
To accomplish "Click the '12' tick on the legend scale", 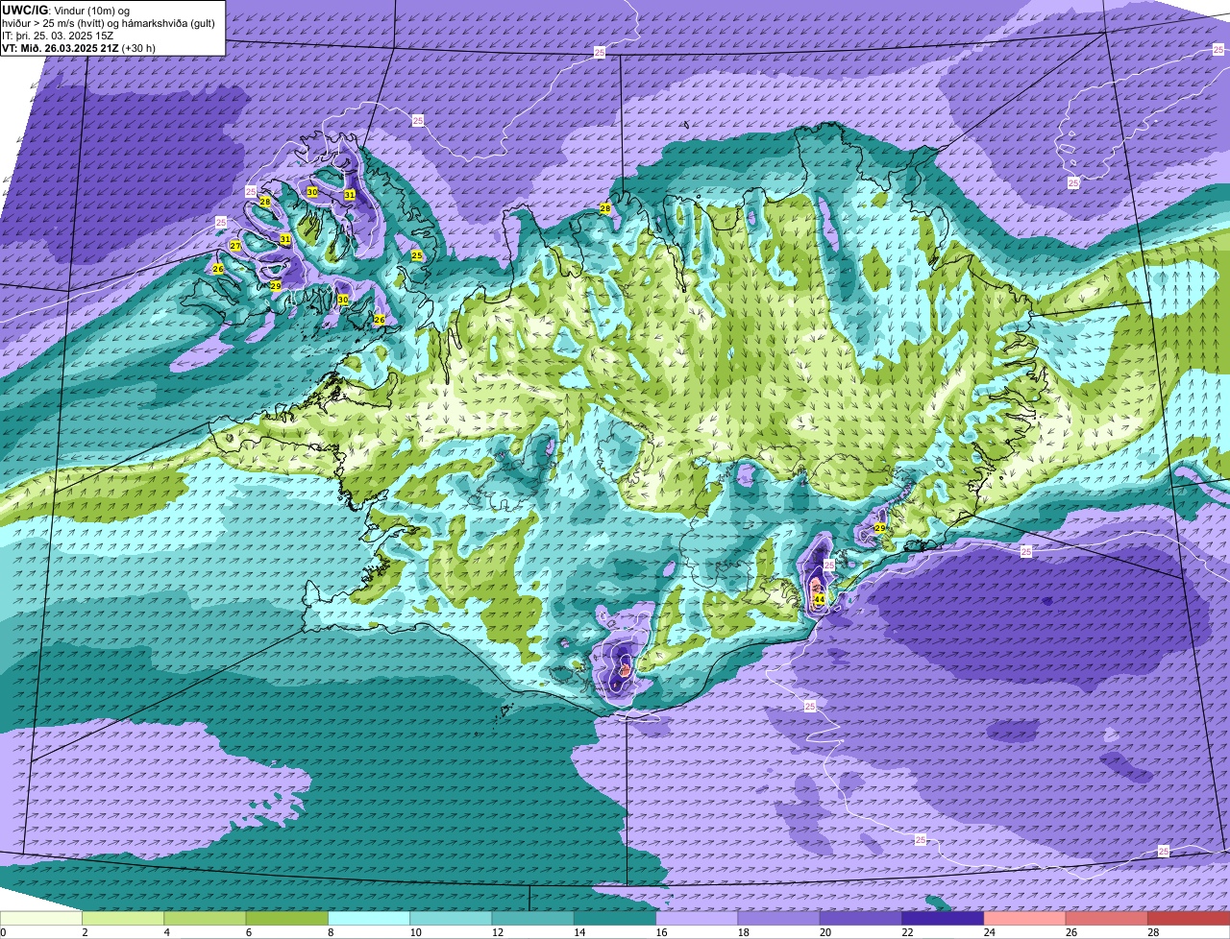I will 497,932.
